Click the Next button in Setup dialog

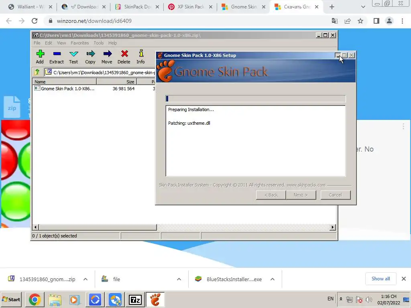coord(301,195)
